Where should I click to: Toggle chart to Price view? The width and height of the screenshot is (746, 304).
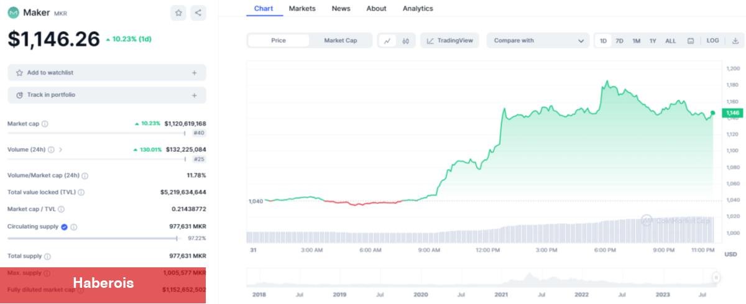(279, 40)
